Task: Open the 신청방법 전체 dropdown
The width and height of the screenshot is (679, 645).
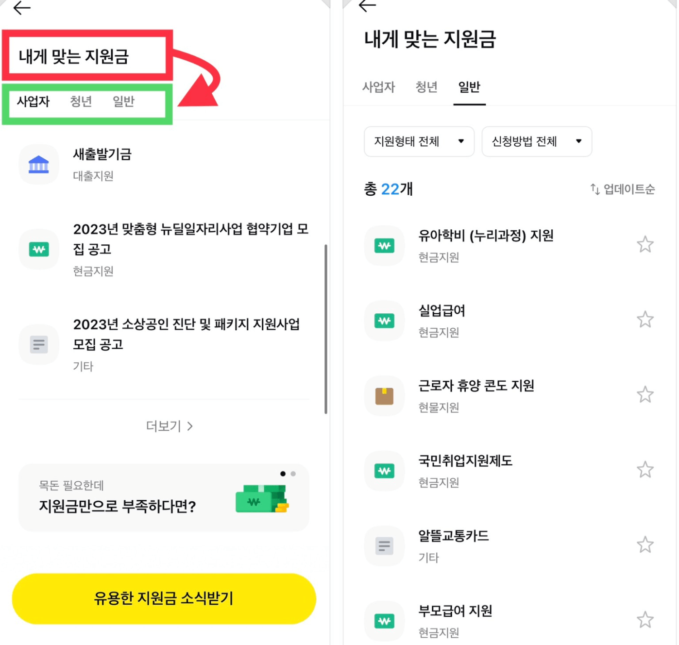Action: click(536, 141)
